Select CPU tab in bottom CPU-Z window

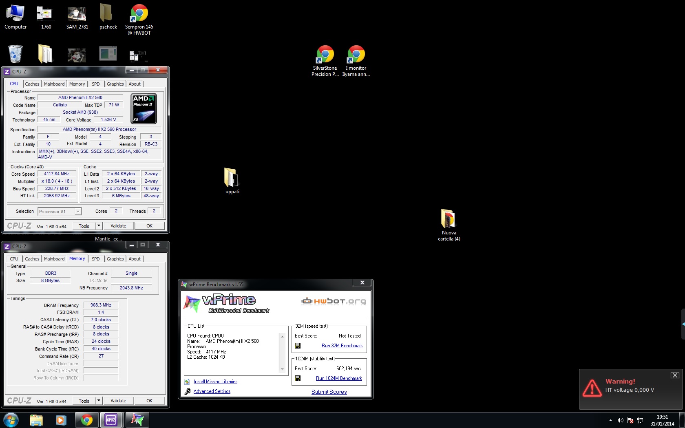coord(14,259)
